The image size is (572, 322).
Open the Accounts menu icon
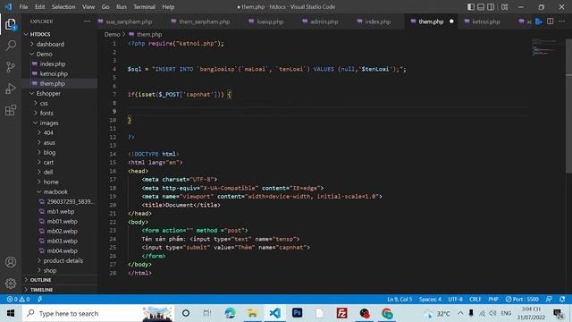(x=11, y=262)
